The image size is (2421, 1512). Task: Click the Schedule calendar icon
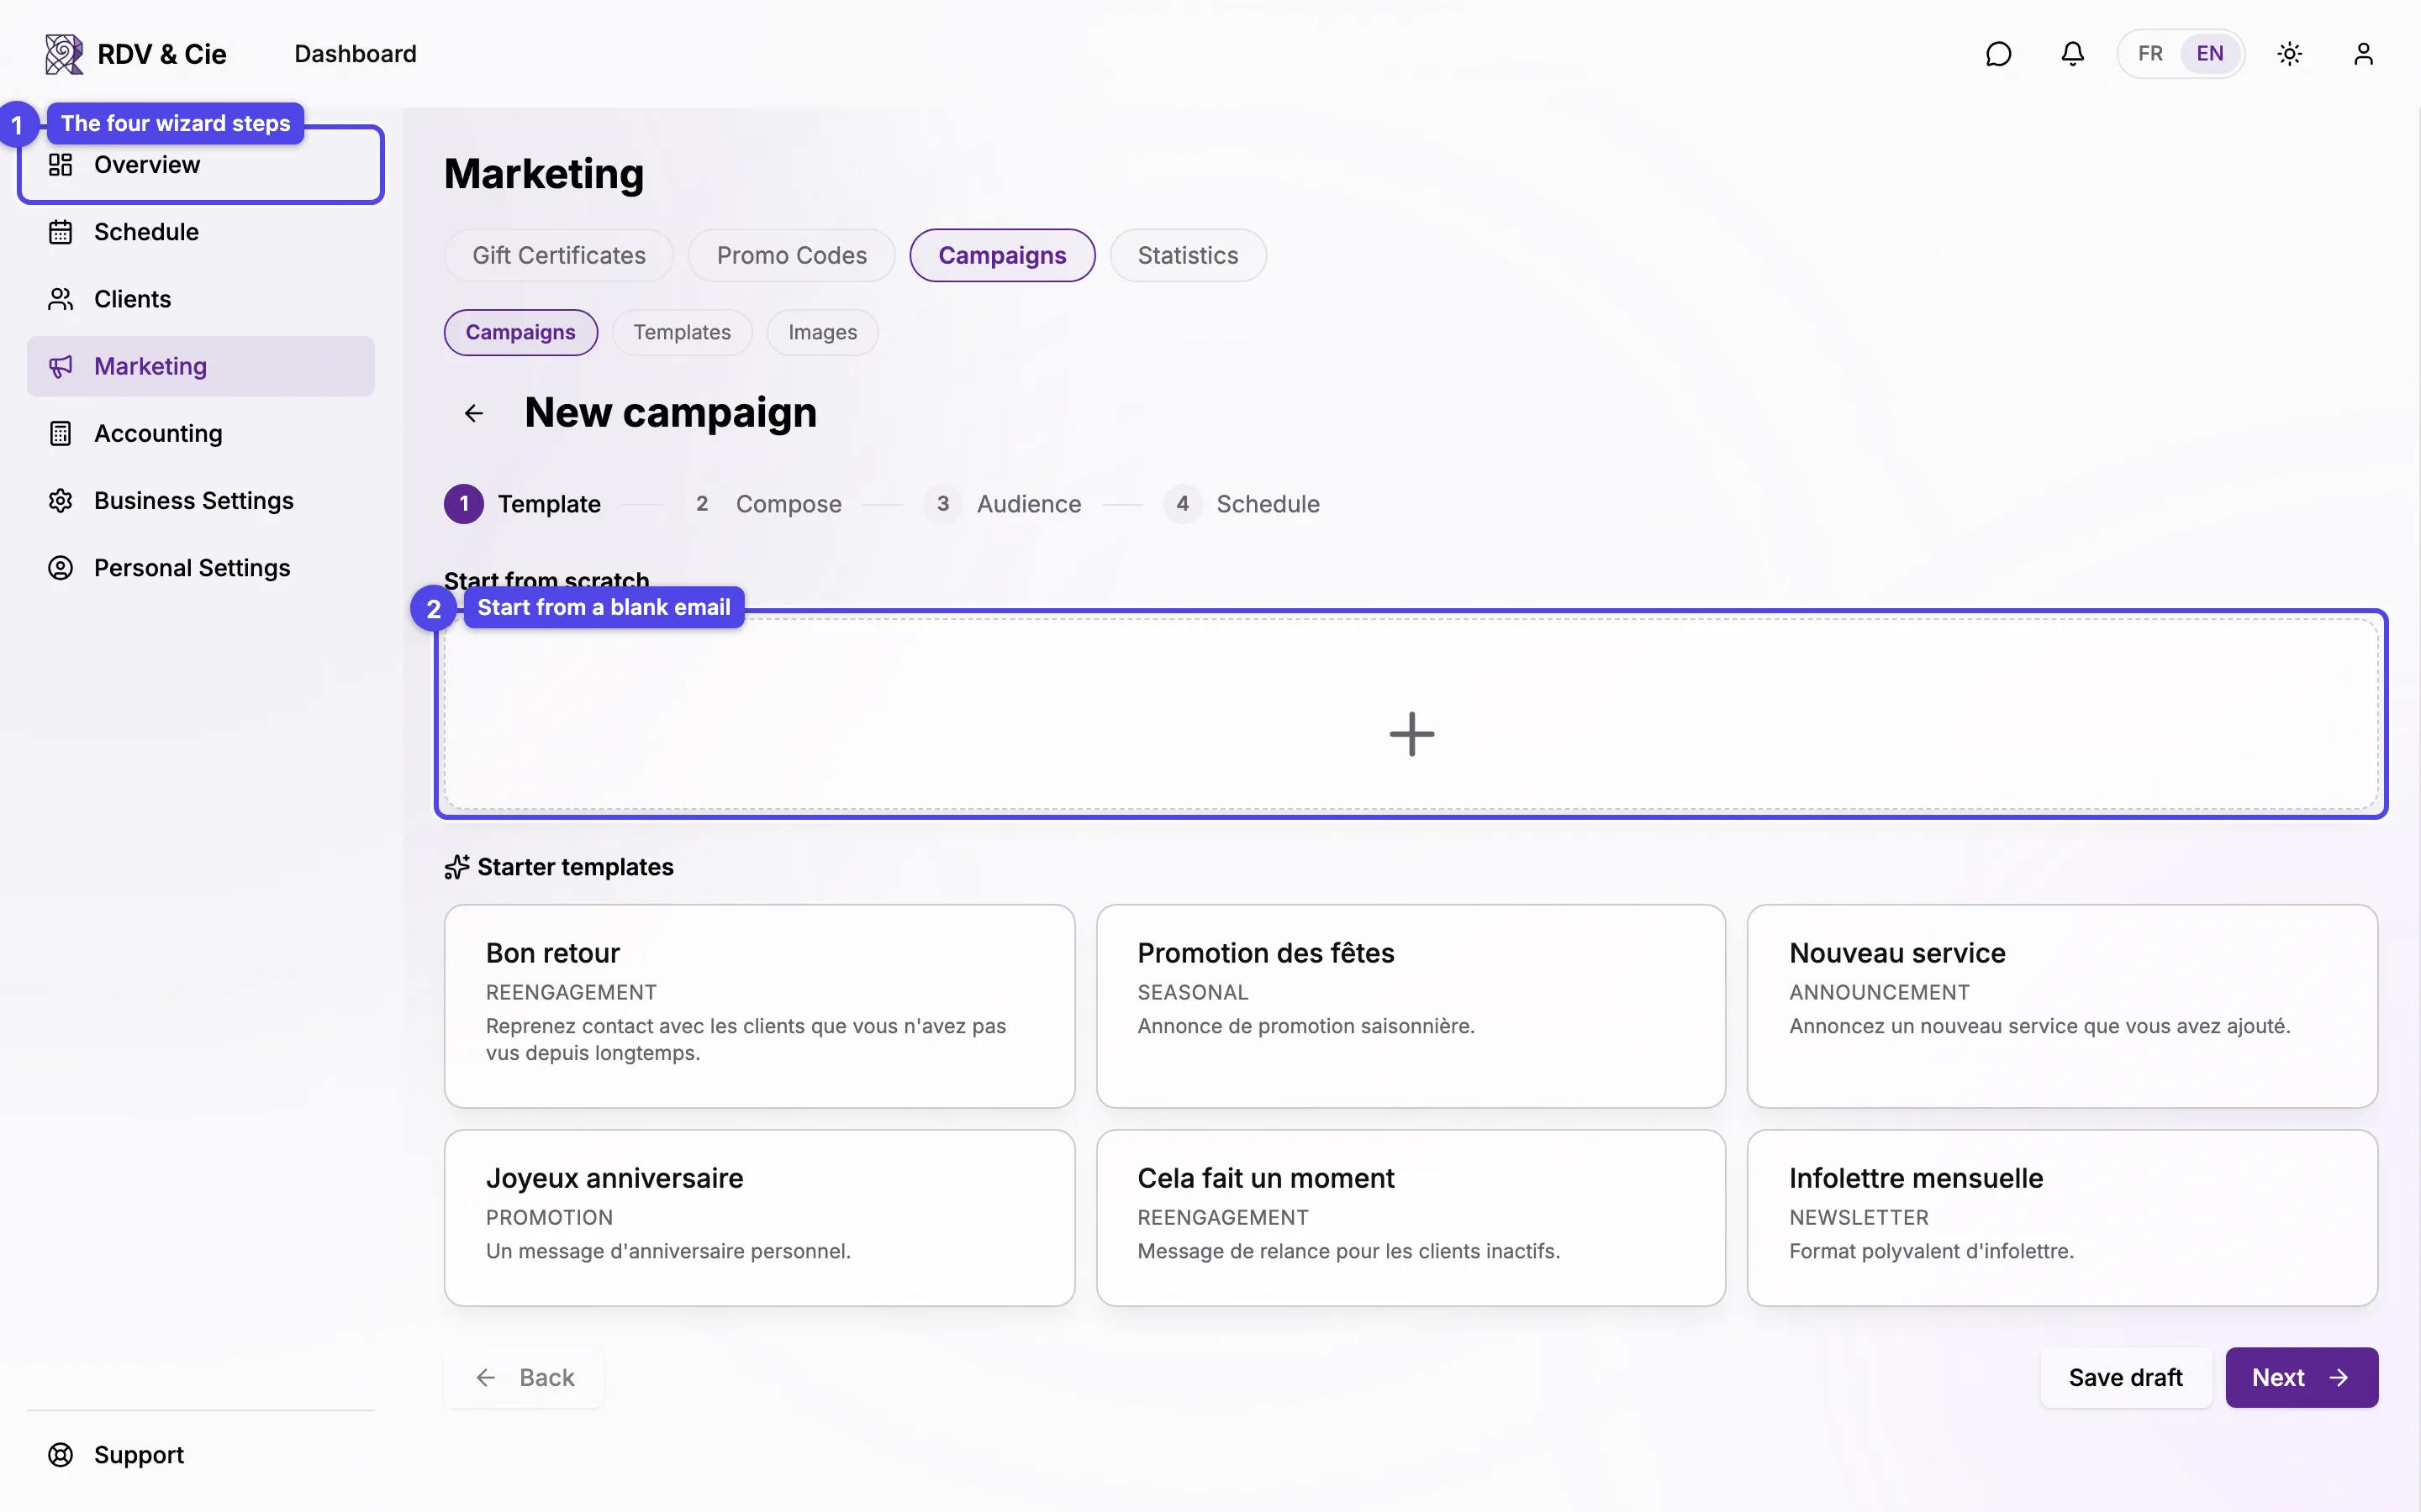click(x=61, y=232)
